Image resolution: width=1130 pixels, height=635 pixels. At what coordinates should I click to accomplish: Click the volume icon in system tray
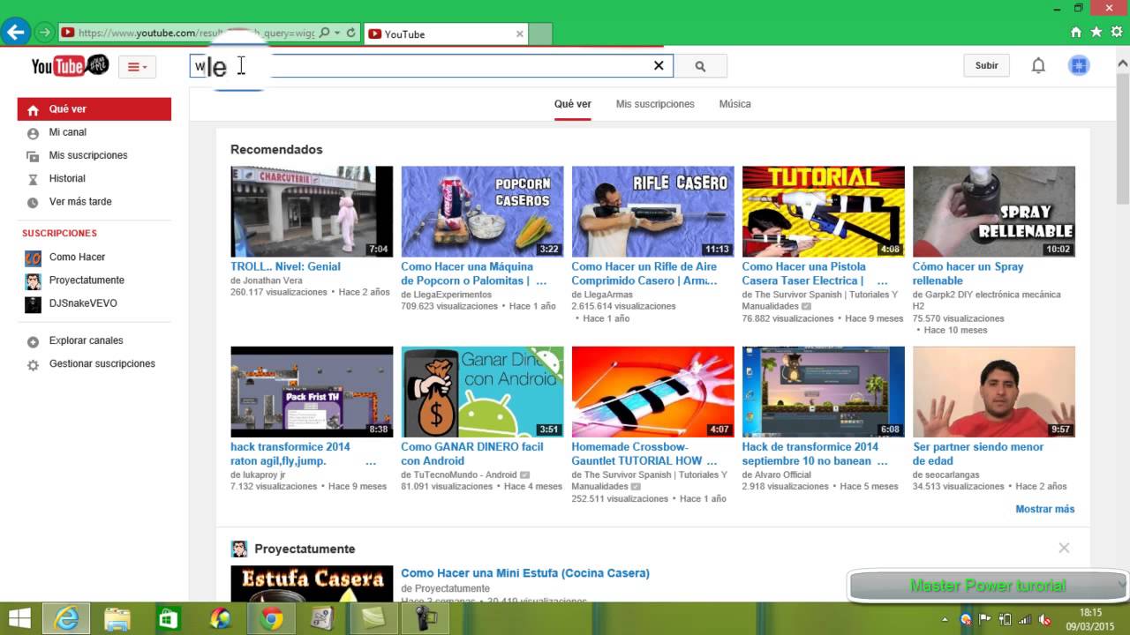click(1044, 619)
